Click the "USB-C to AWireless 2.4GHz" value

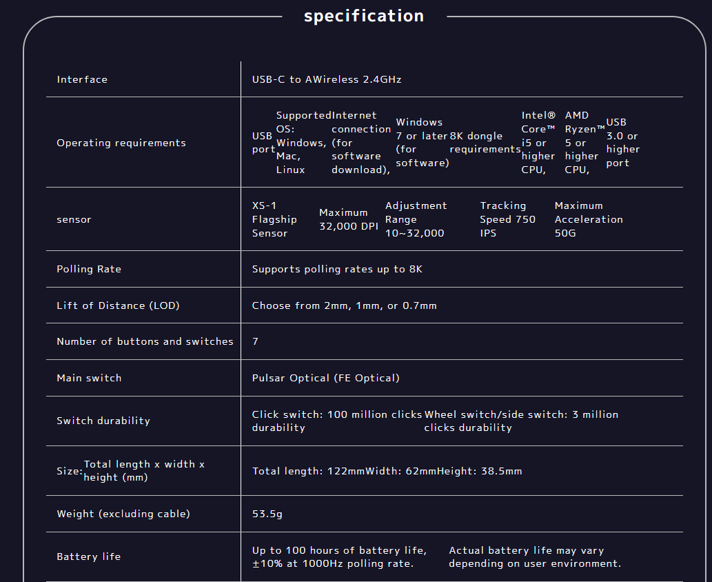tap(327, 79)
